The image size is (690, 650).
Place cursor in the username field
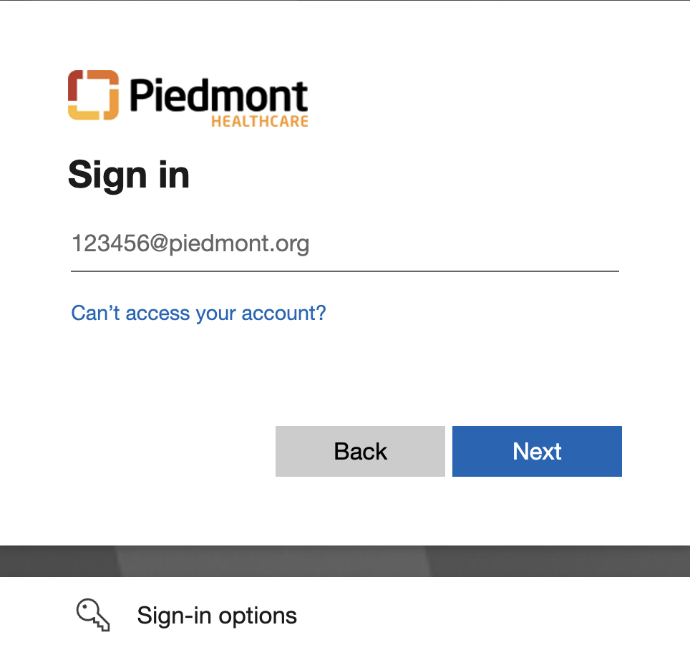tap(344, 245)
